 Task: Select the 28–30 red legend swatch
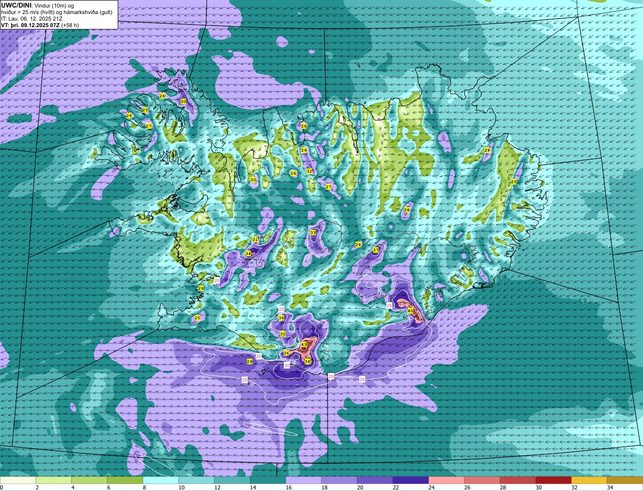pos(517,480)
